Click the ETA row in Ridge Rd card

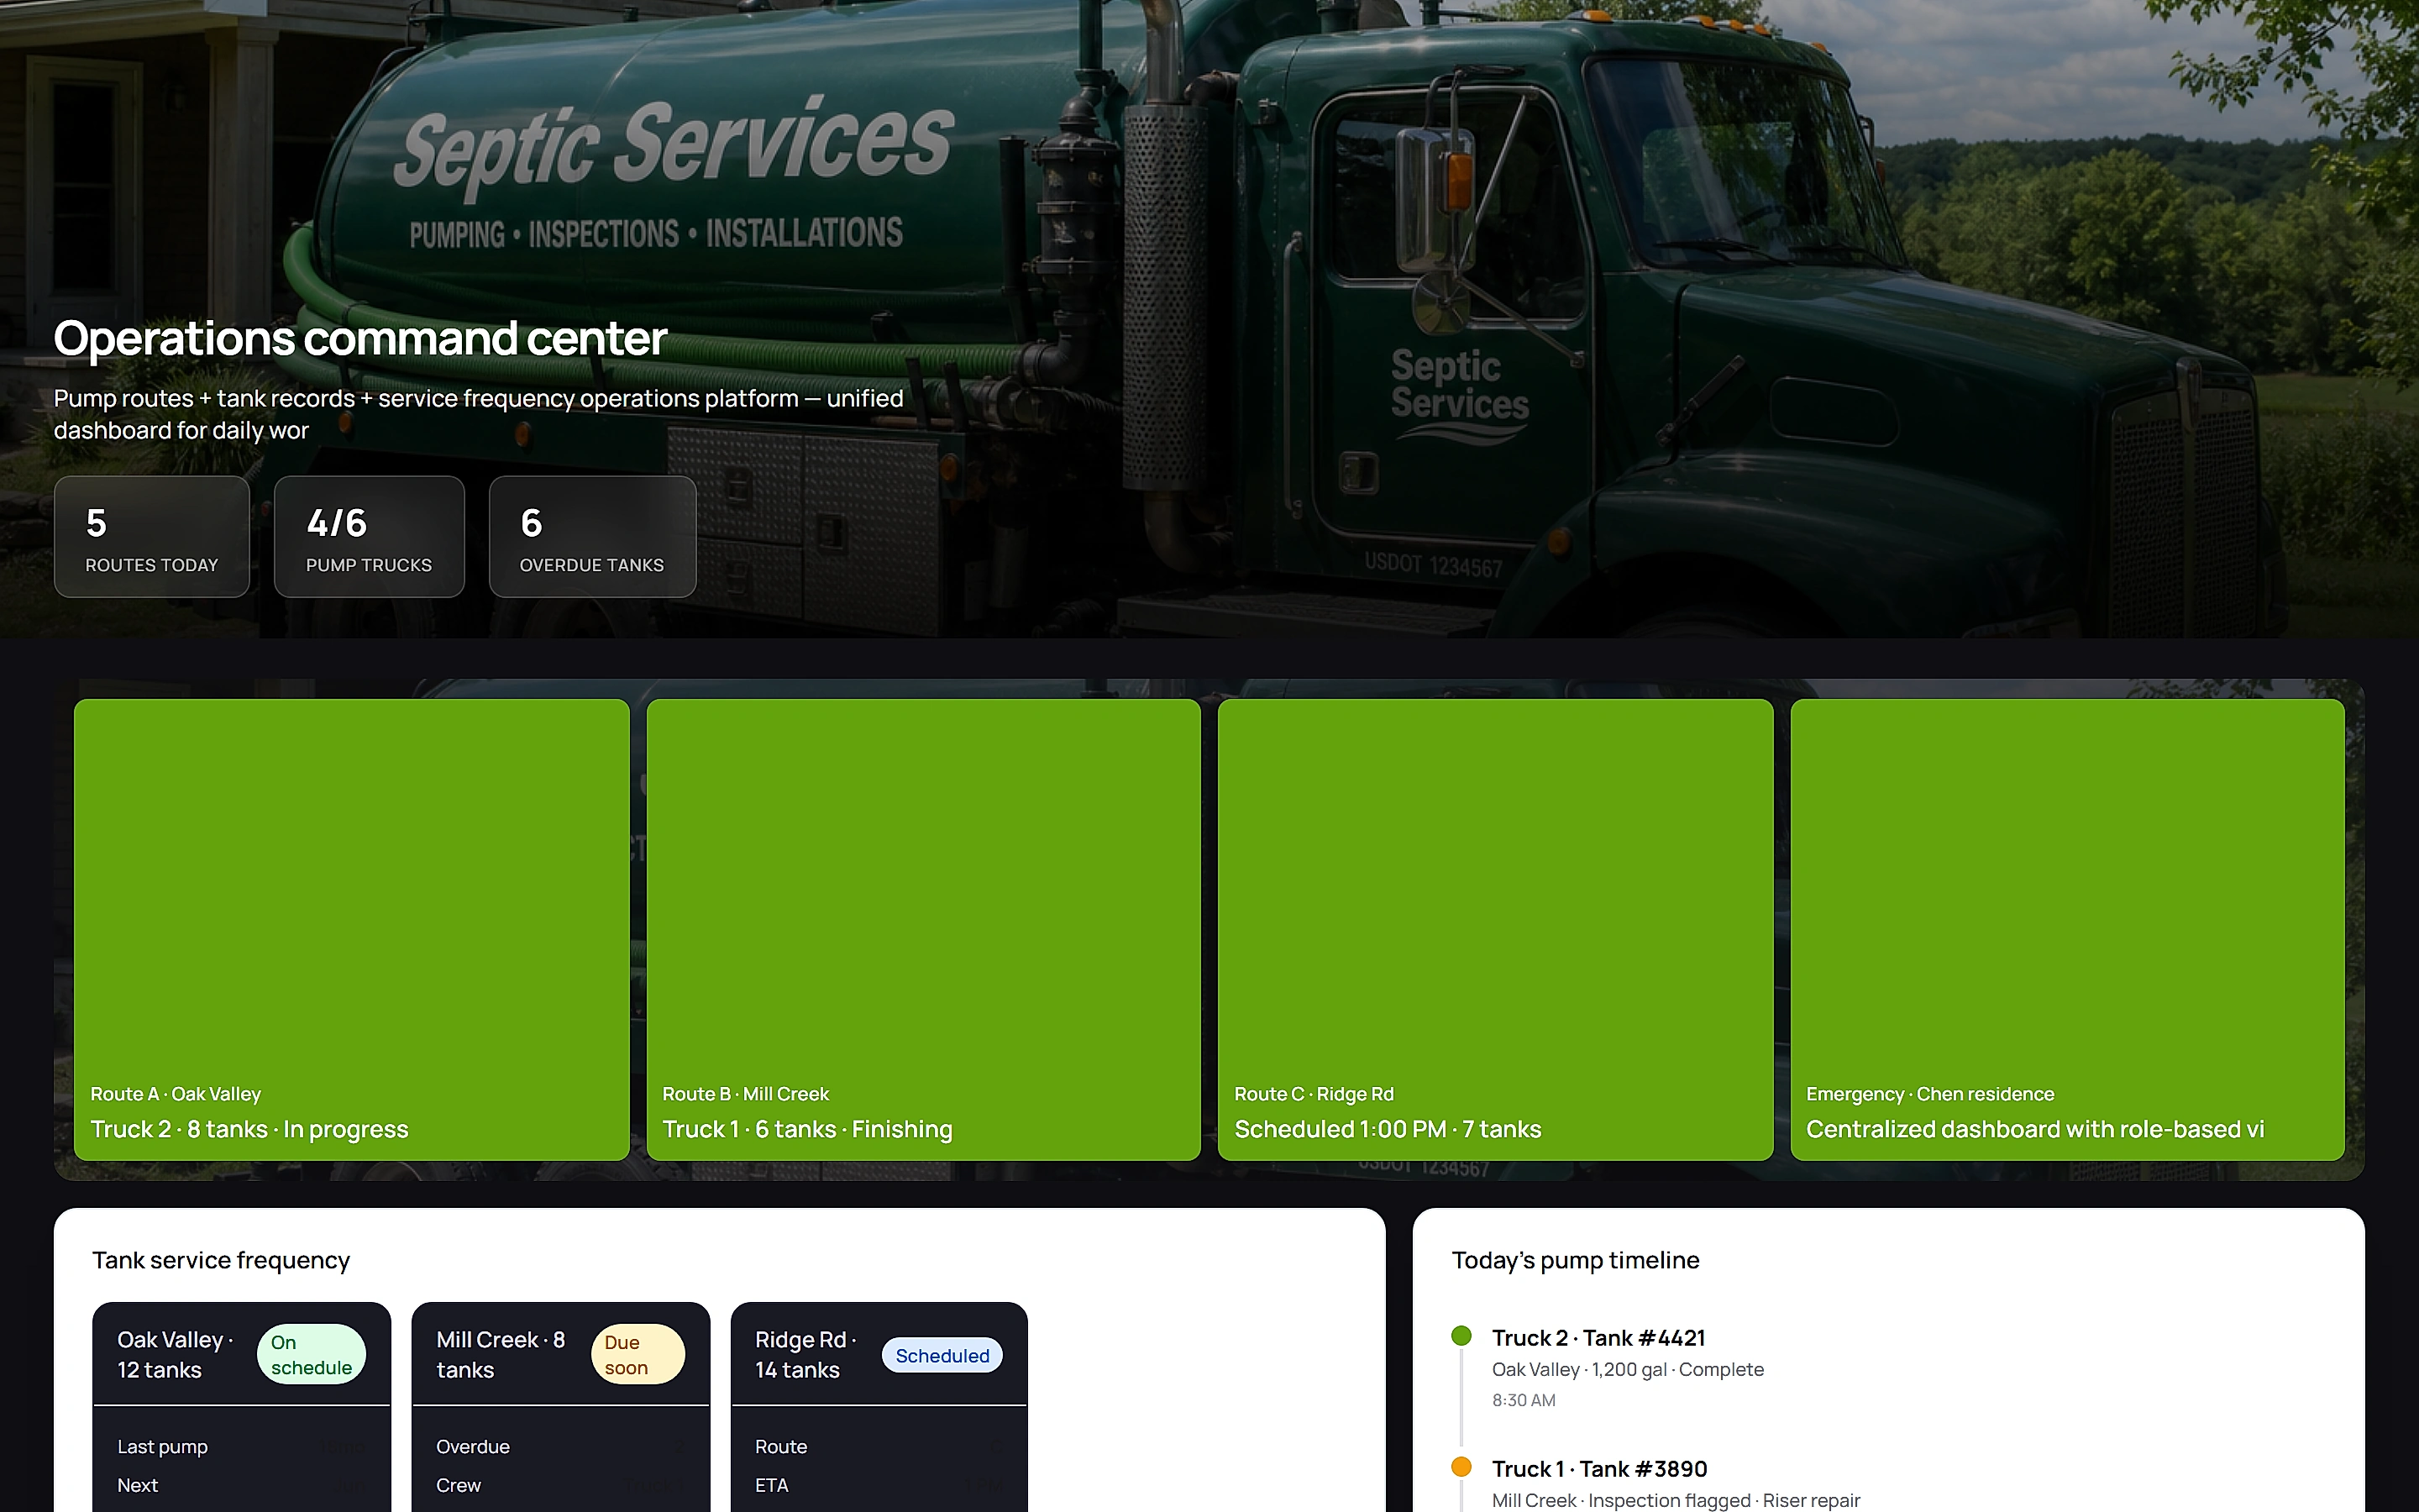[x=879, y=1485]
